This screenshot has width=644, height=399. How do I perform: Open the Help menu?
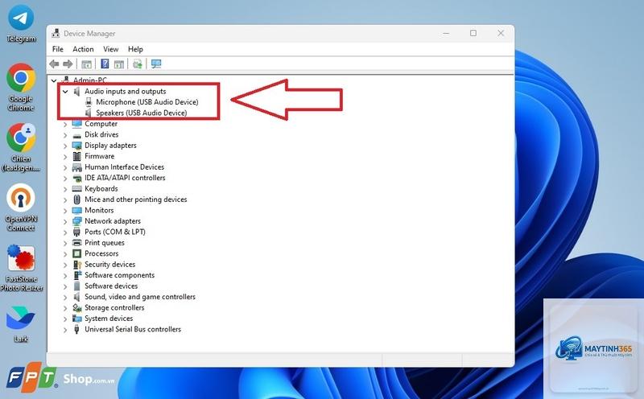(x=135, y=49)
